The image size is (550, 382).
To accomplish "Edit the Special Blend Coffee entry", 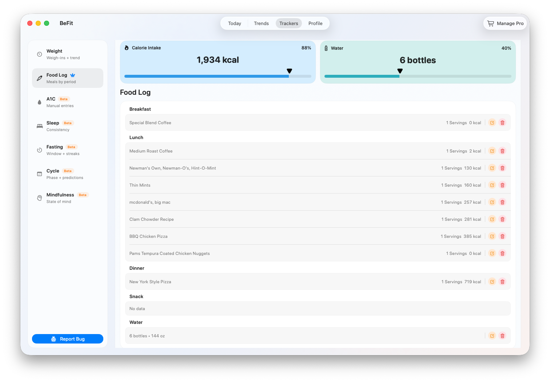I will click(492, 123).
